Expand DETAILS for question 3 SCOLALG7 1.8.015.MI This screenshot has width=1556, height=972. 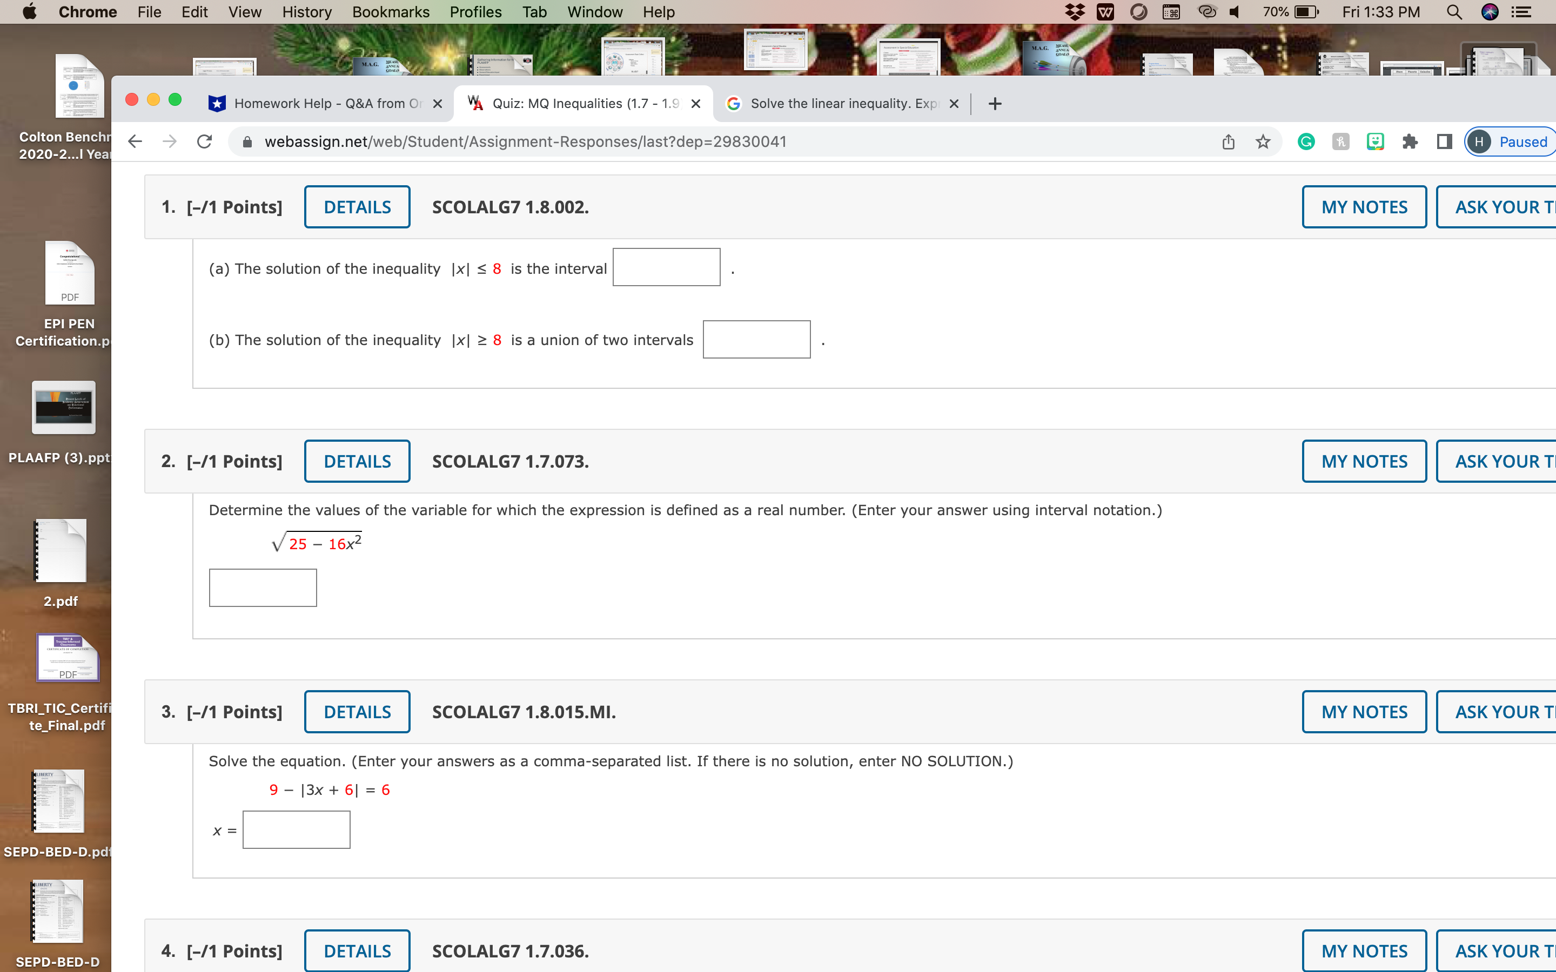click(x=357, y=711)
